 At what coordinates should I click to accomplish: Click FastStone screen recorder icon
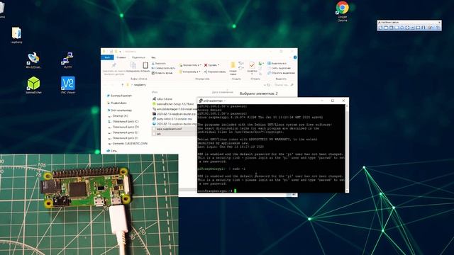tap(423, 28)
